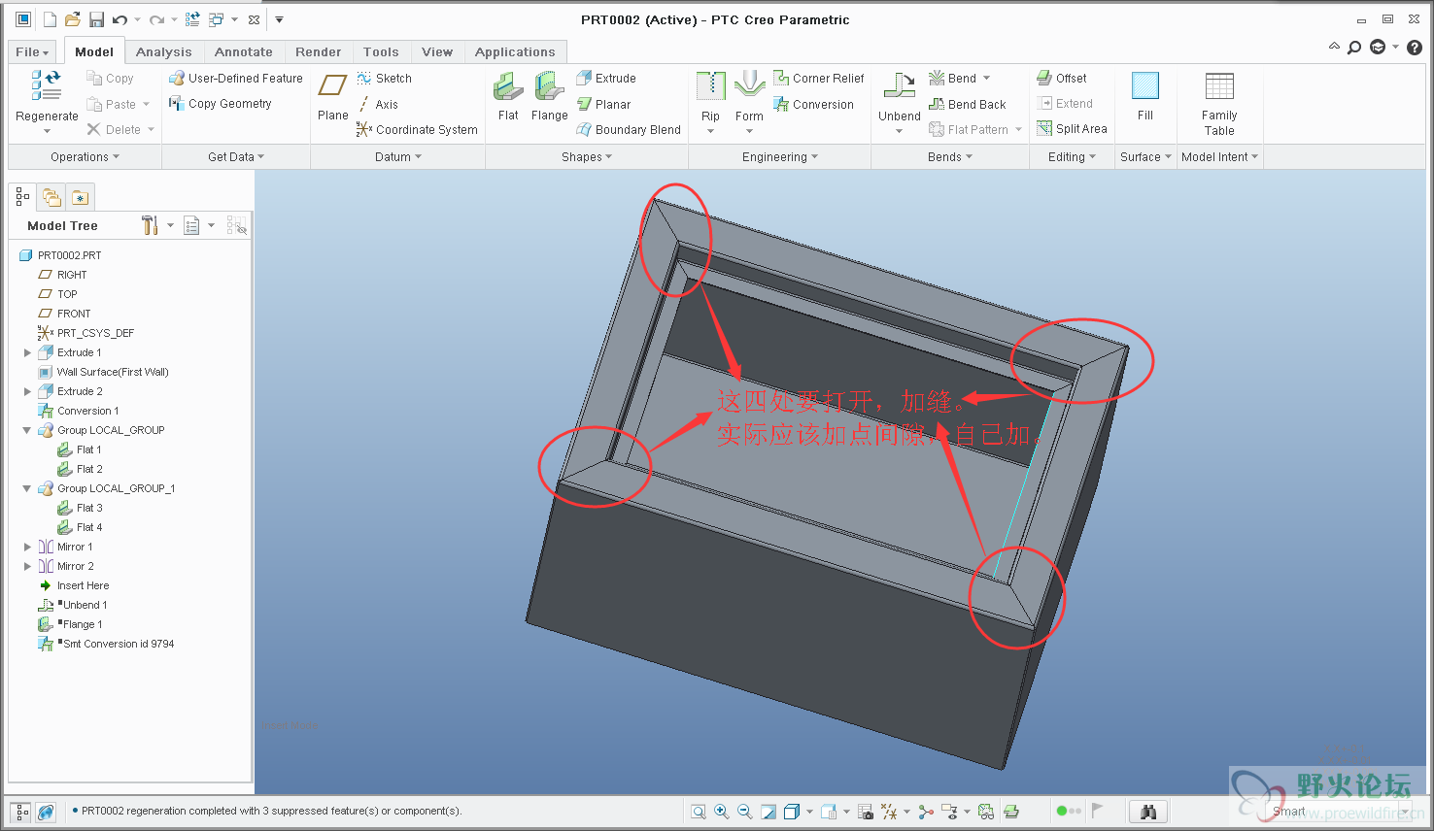Click the Open file folder icon
This screenshot has height=831, width=1434.
click(72, 19)
